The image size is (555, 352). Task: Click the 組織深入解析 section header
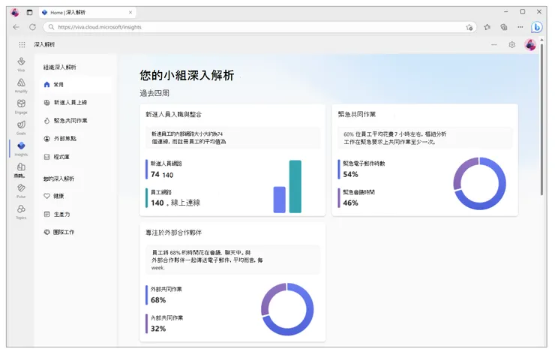click(x=59, y=68)
